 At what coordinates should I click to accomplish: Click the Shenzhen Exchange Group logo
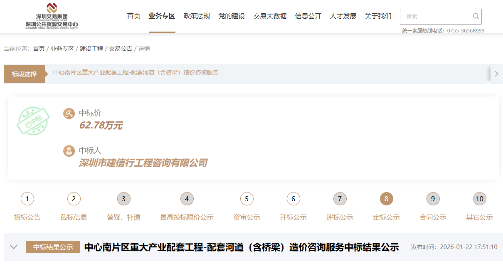click(x=52, y=16)
